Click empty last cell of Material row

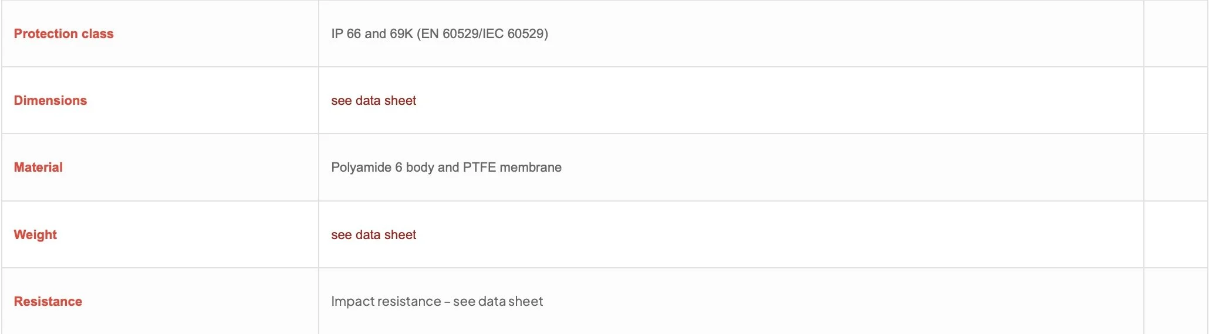1176,168
